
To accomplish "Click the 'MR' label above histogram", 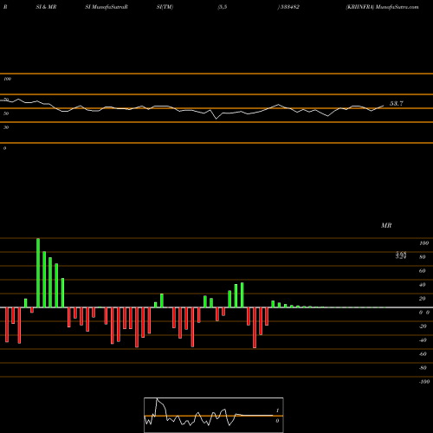I will tap(386, 225).
